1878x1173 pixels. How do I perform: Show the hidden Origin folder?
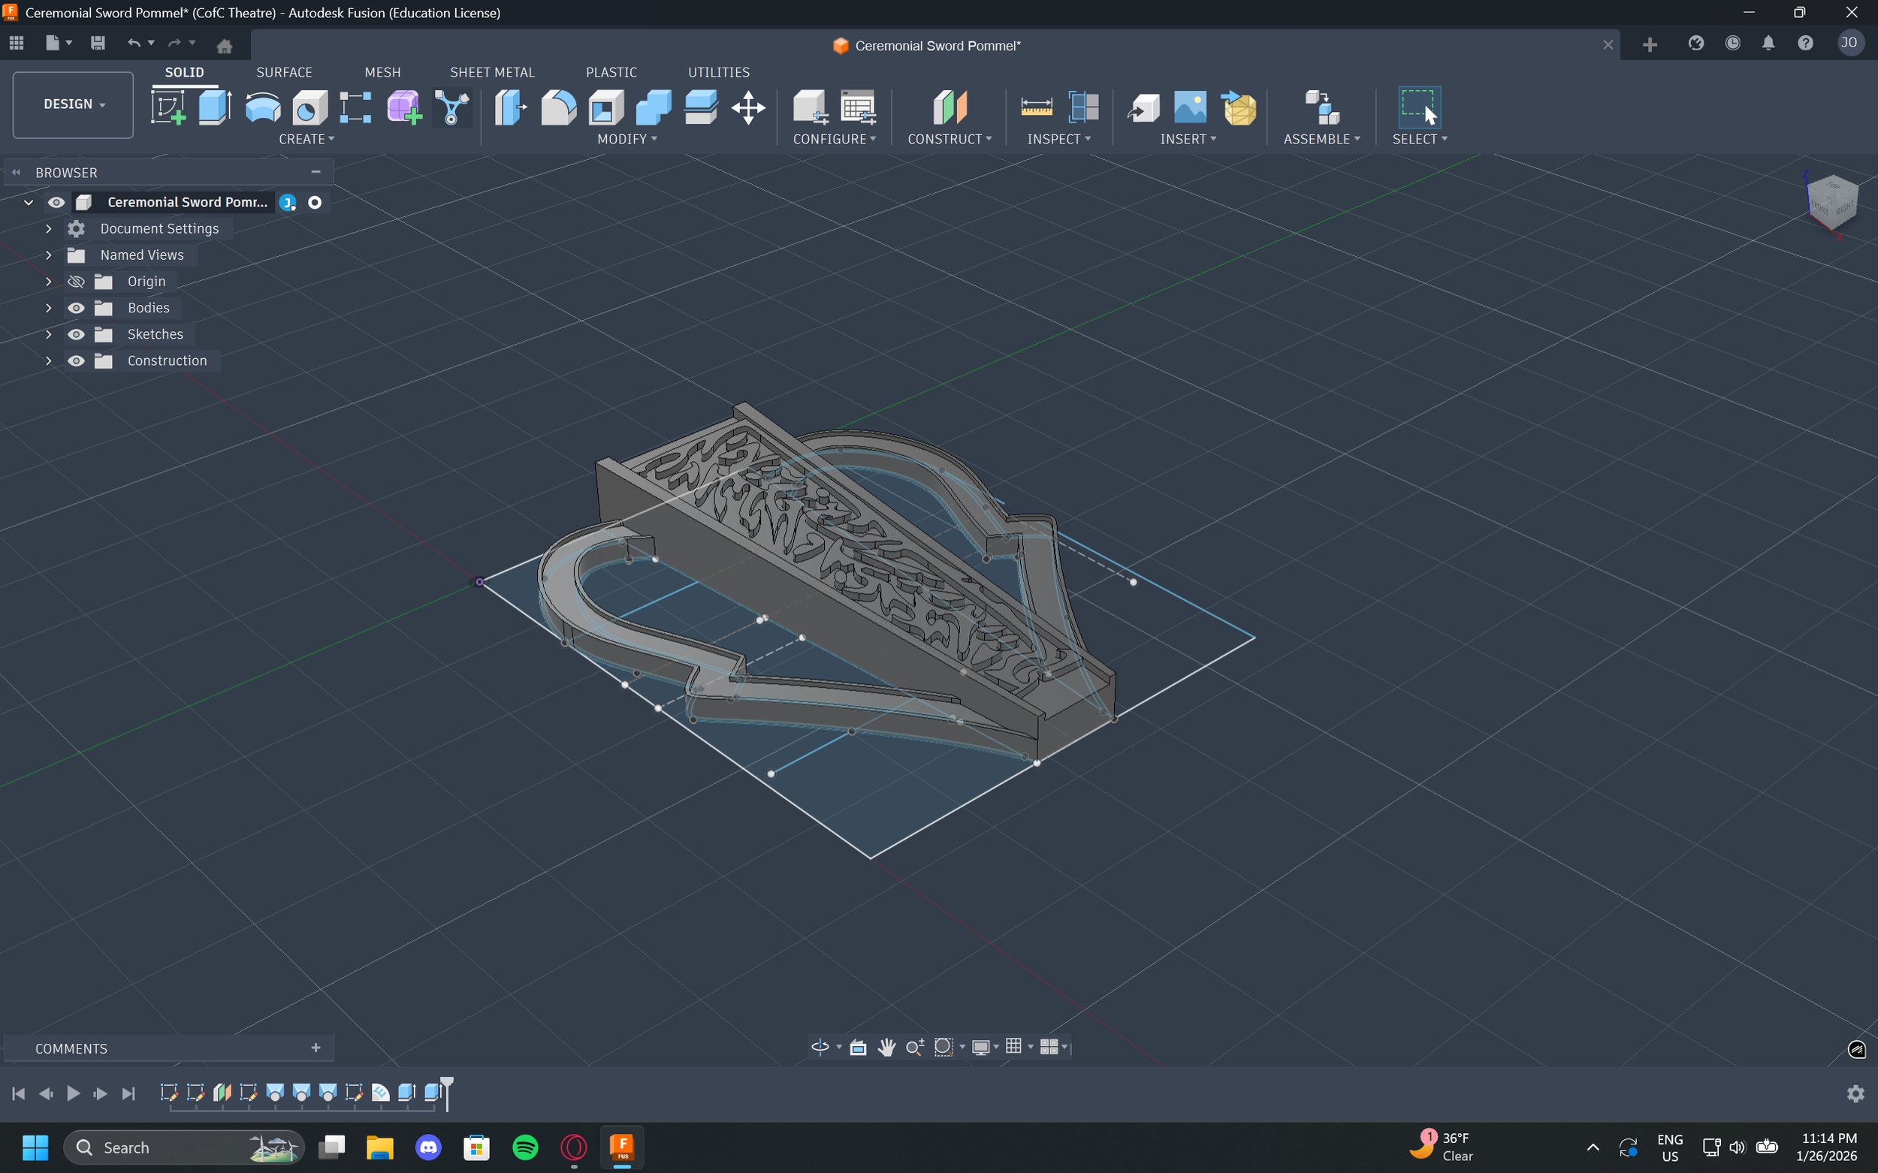point(76,282)
